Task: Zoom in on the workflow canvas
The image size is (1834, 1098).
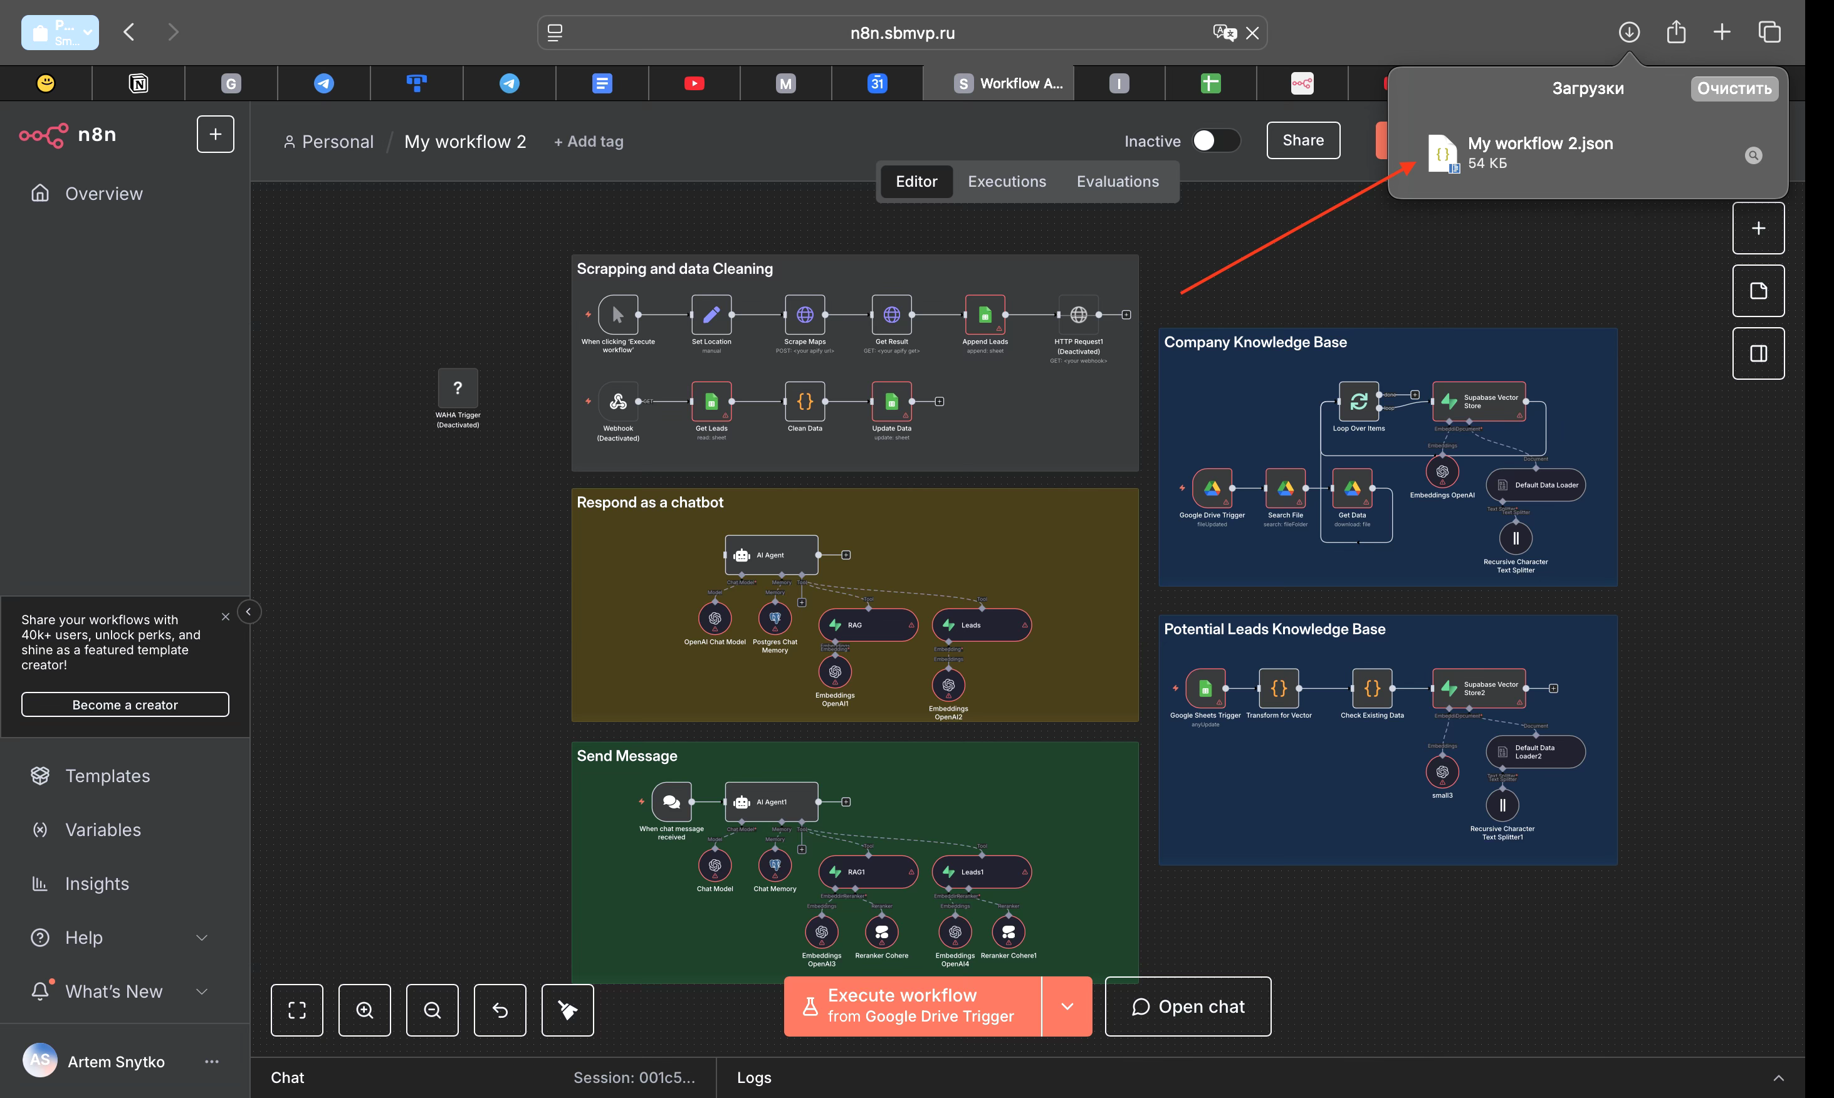Action: pyautogui.click(x=365, y=1010)
